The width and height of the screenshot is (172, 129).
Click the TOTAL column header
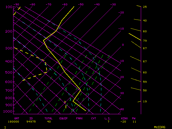[49, 118]
